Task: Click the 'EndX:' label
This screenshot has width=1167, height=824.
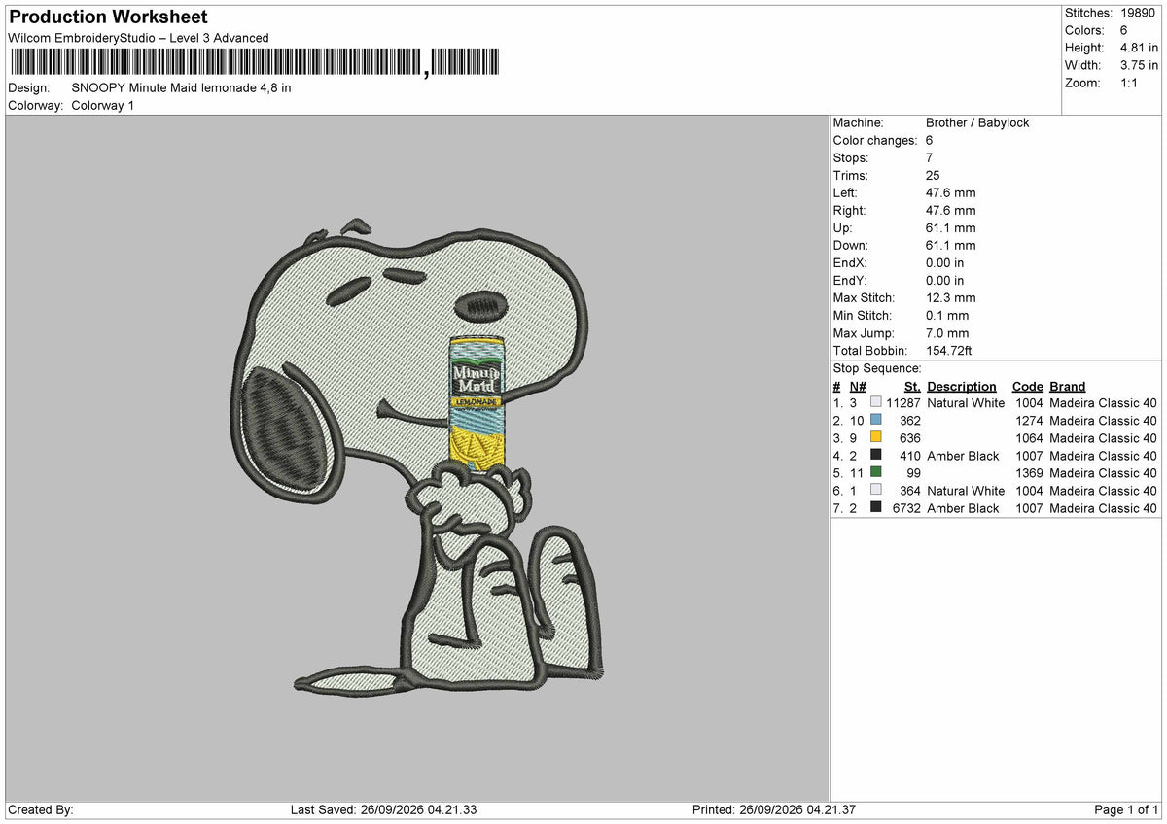Action: [850, 262]
